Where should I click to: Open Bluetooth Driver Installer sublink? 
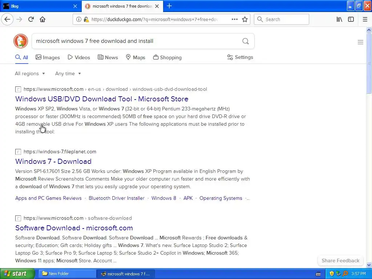(117, 198)
